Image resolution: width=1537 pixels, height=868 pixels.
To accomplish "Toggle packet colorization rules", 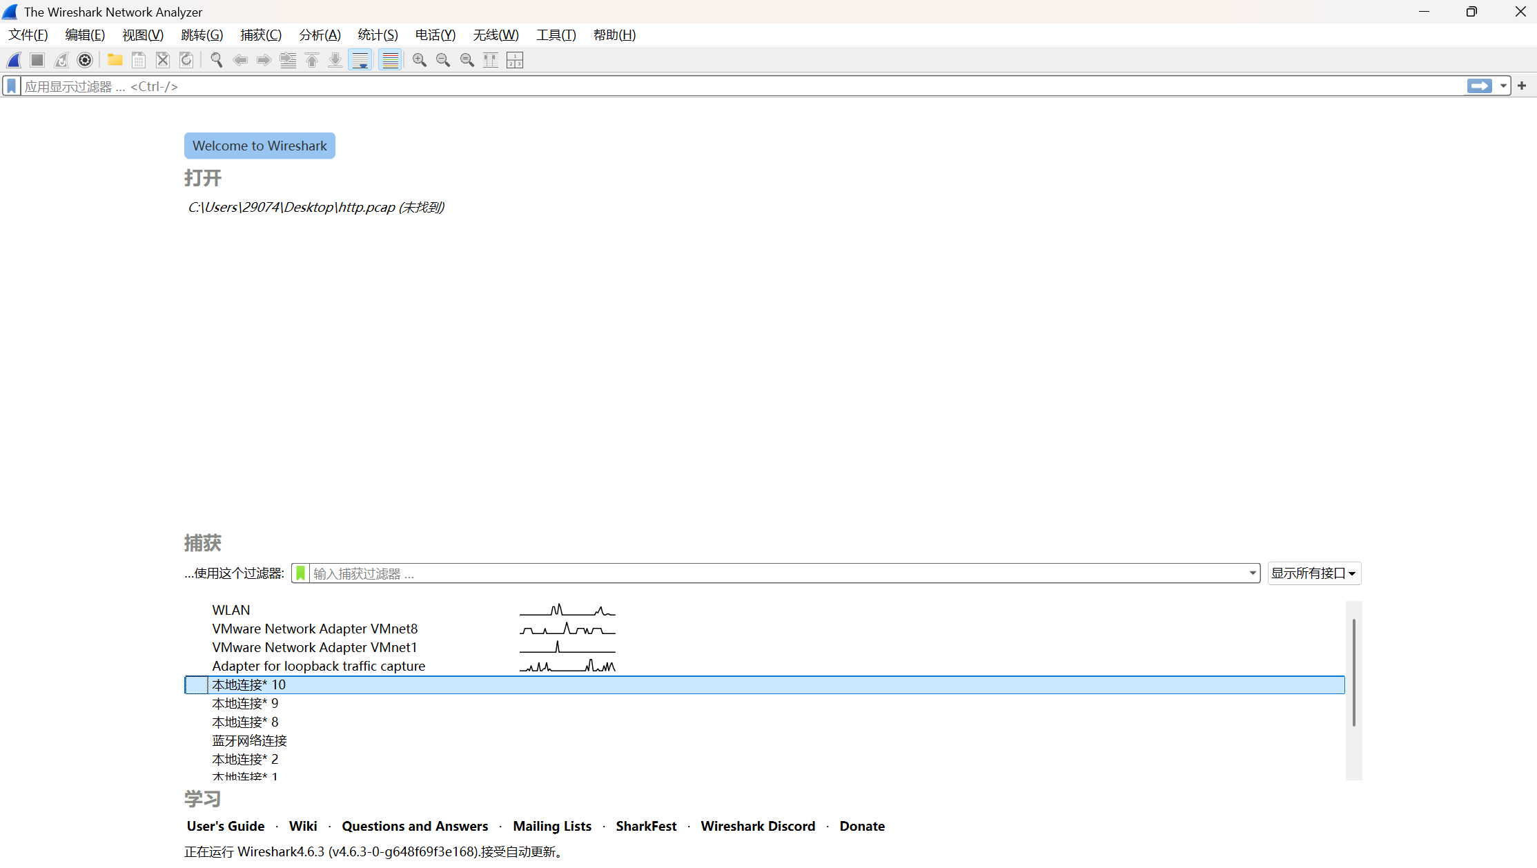I will pyautogui.click(x=390, y=60).
